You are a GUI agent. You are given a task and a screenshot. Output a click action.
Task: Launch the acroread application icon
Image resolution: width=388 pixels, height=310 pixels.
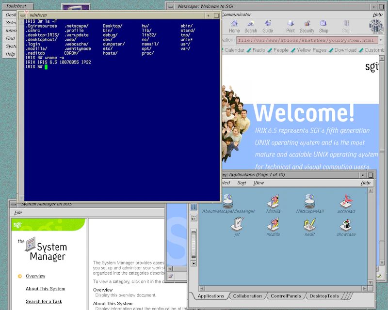(x=346, y=201)
